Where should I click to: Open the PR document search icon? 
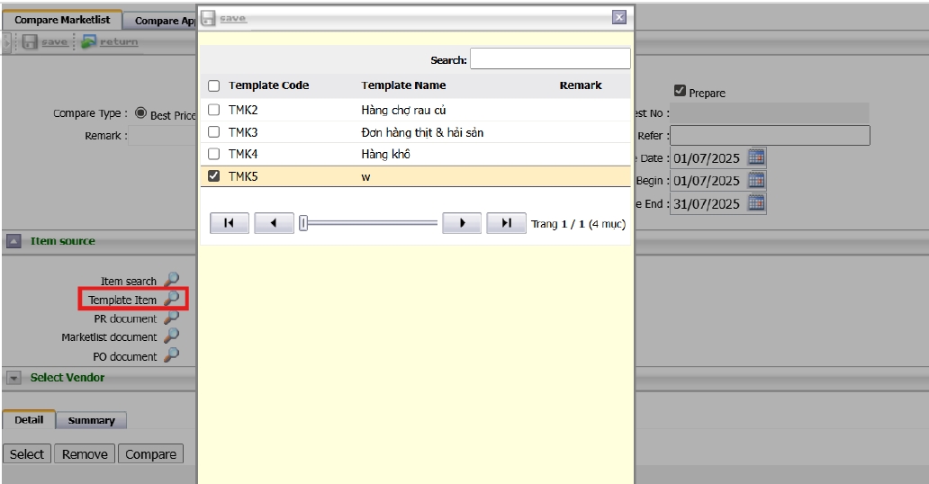tap(171, 318)
